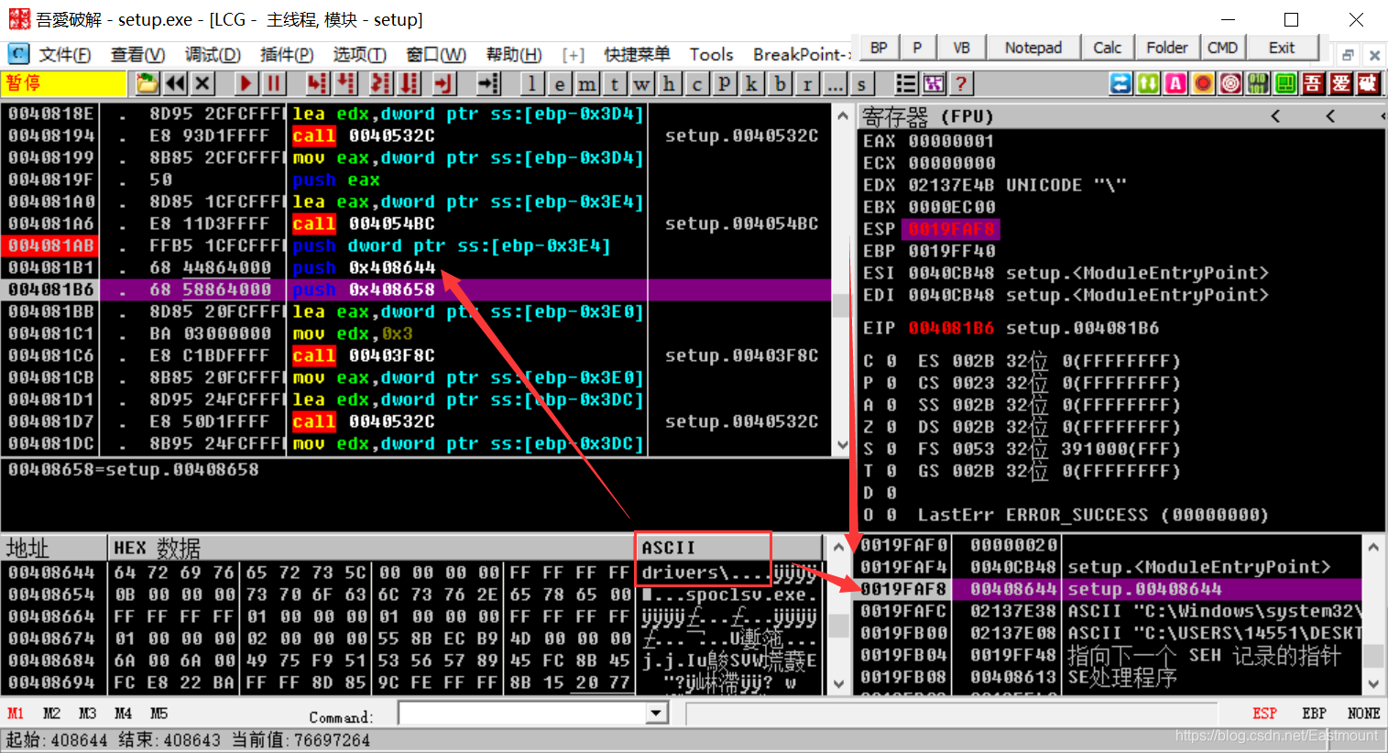The image size is (1388, 753).
Task: Click the green up-down arrows plugin icon
Action: 1148,84
